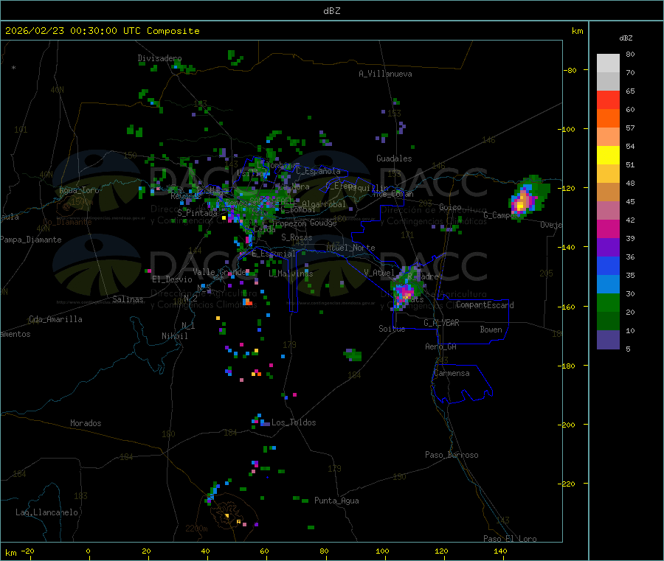This screenshot has height=561, width=664.
Task: Click the Bowen place label
Action: [491, 330]
